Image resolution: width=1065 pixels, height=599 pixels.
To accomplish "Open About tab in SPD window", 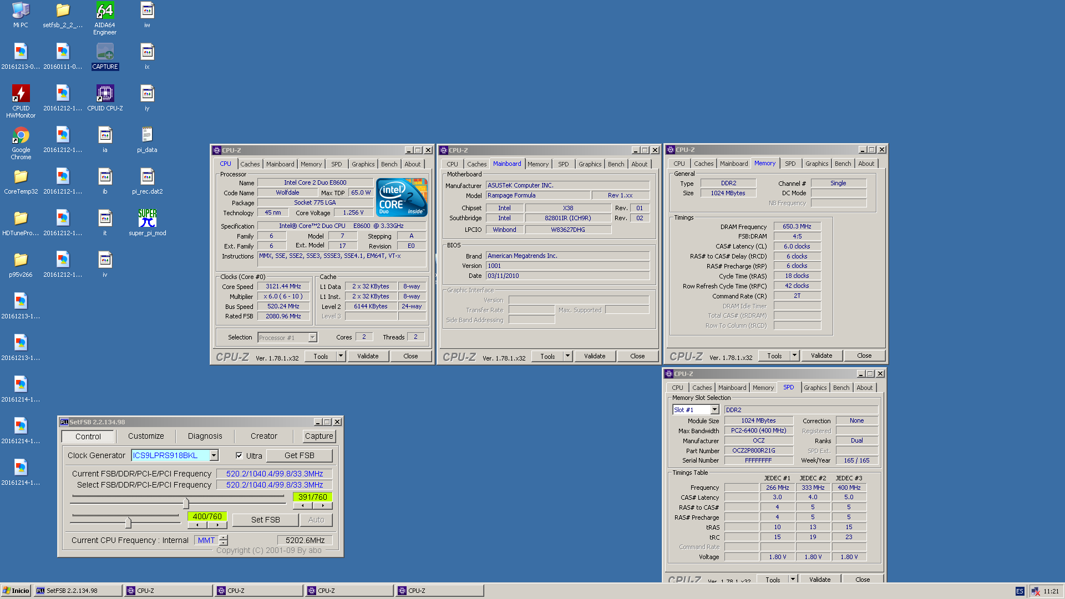I will point(864,388).
